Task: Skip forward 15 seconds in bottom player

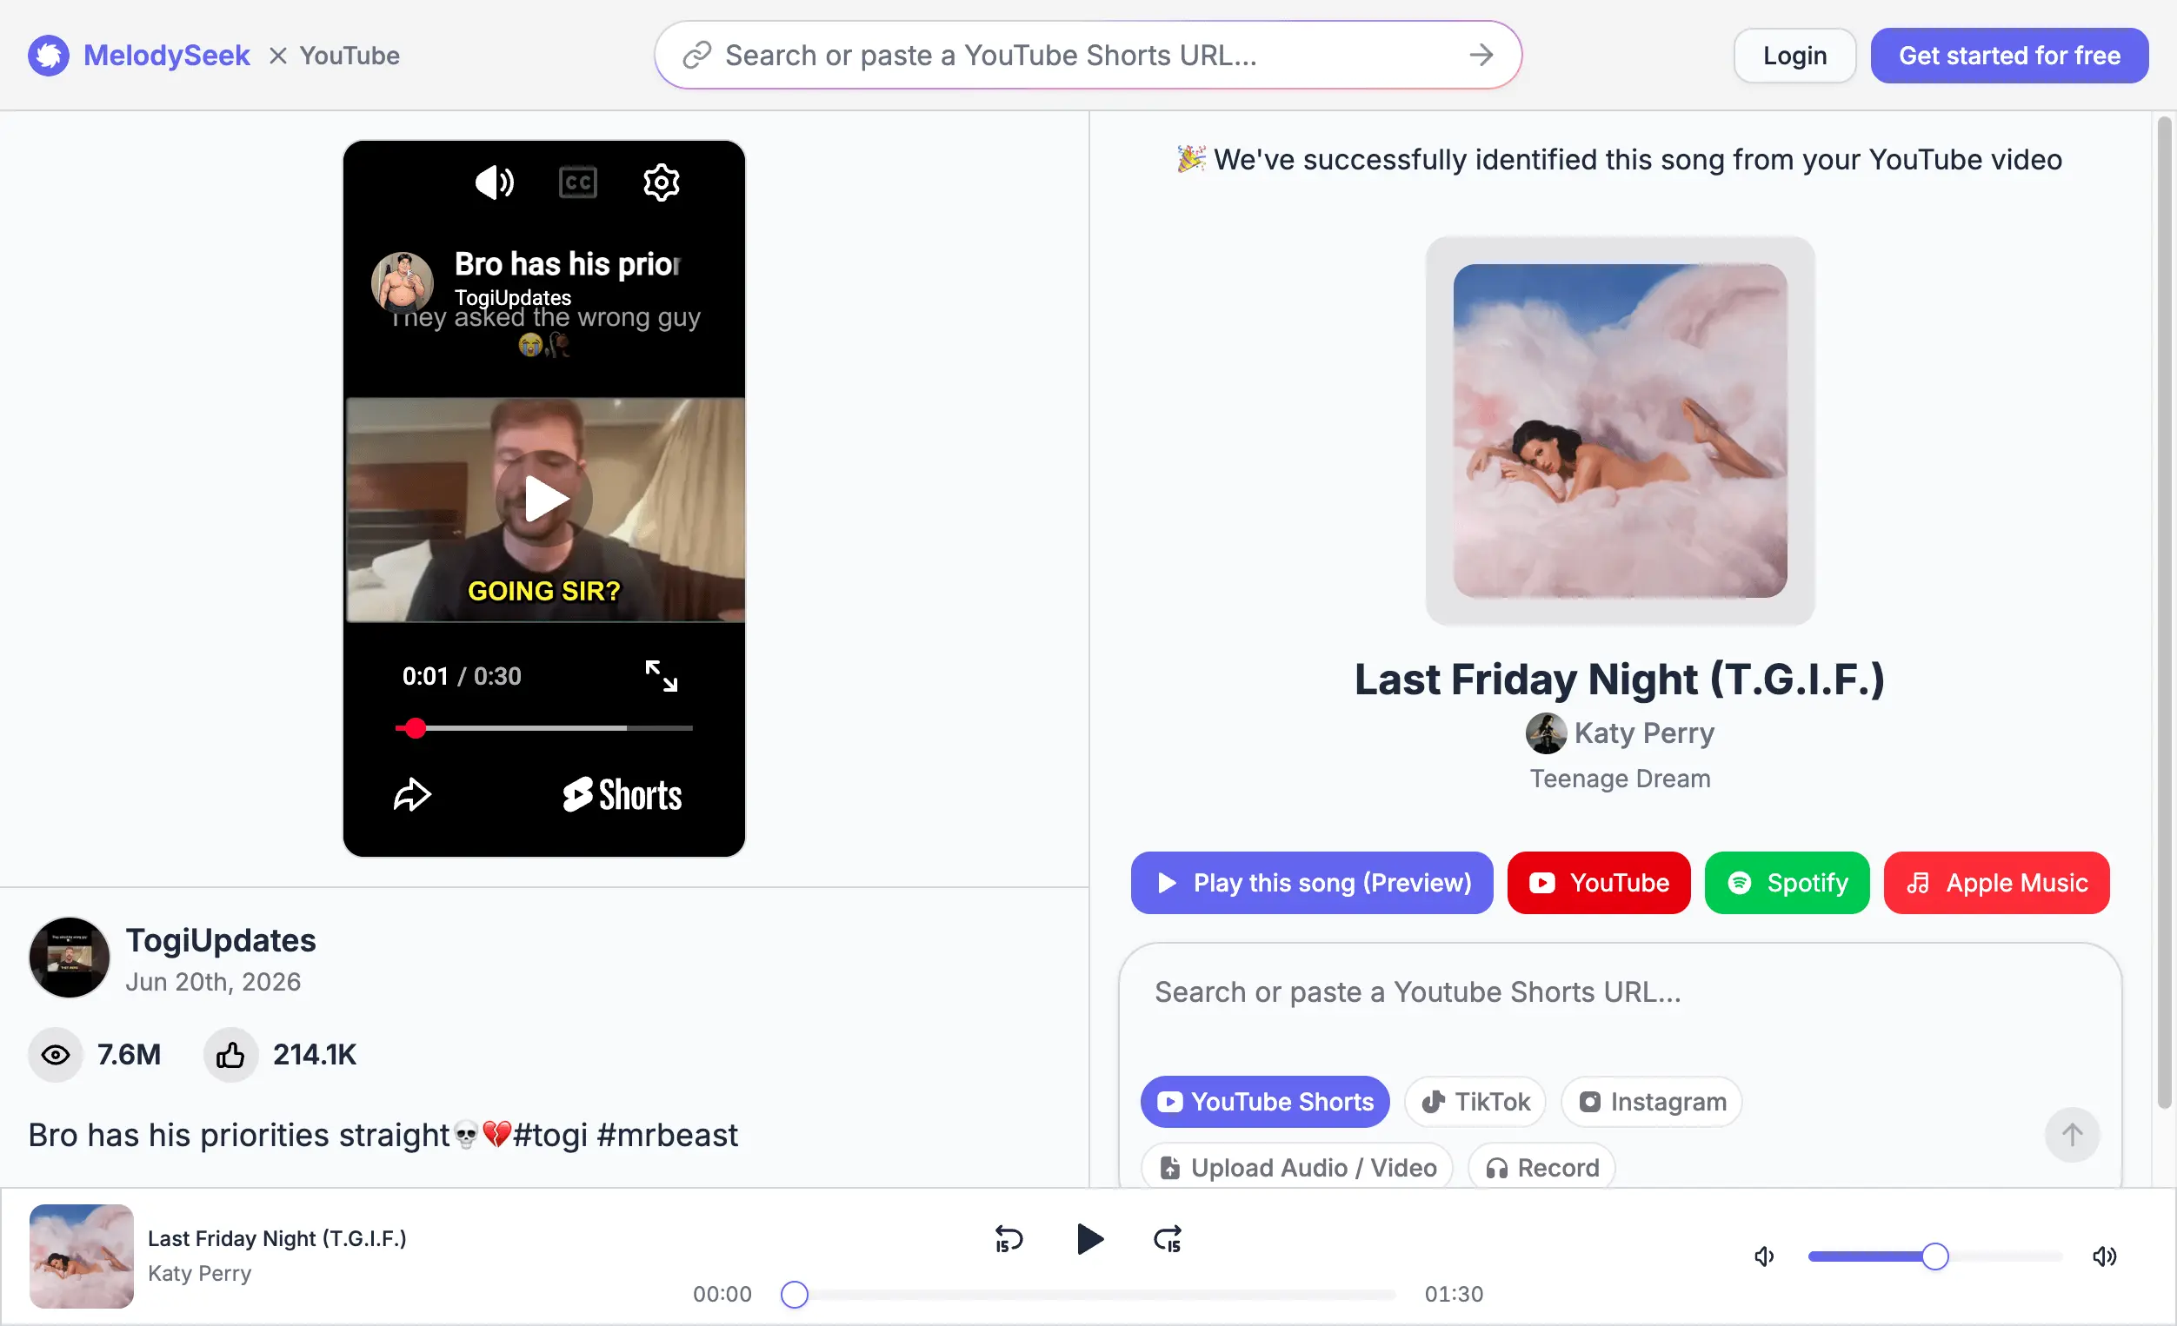Action: click(x=1167, y=1239)
